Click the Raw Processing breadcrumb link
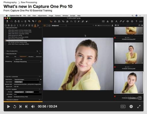147x114 pixels. pyautogui.click(x=29, y=2)
